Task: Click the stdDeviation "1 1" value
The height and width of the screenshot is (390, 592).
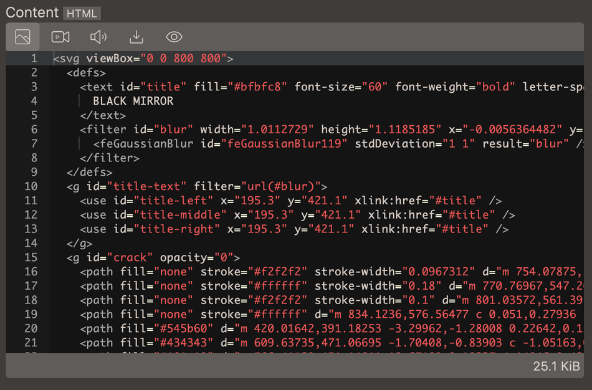Action: (459, 144)
